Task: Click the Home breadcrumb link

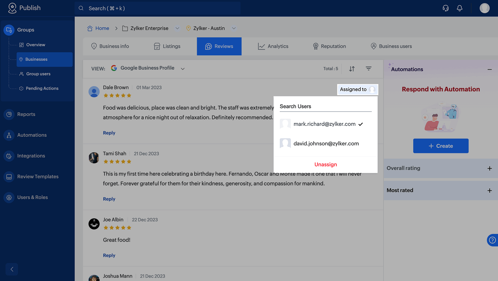Action: (x=102, y=28)
